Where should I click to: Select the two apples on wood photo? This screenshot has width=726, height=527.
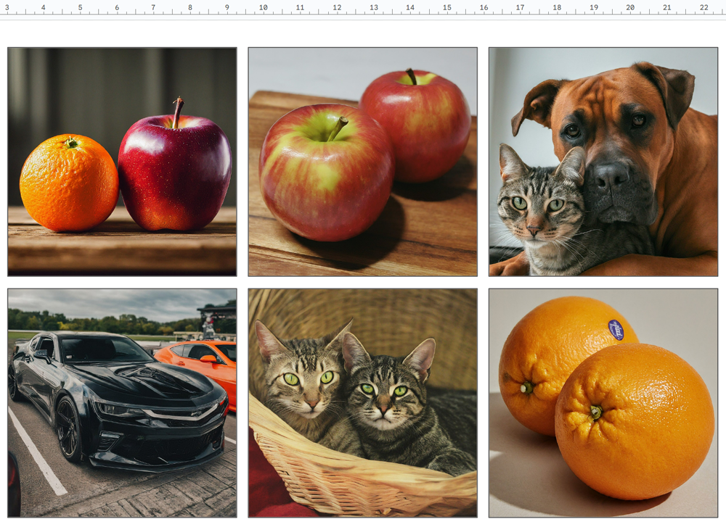point(362,162)
